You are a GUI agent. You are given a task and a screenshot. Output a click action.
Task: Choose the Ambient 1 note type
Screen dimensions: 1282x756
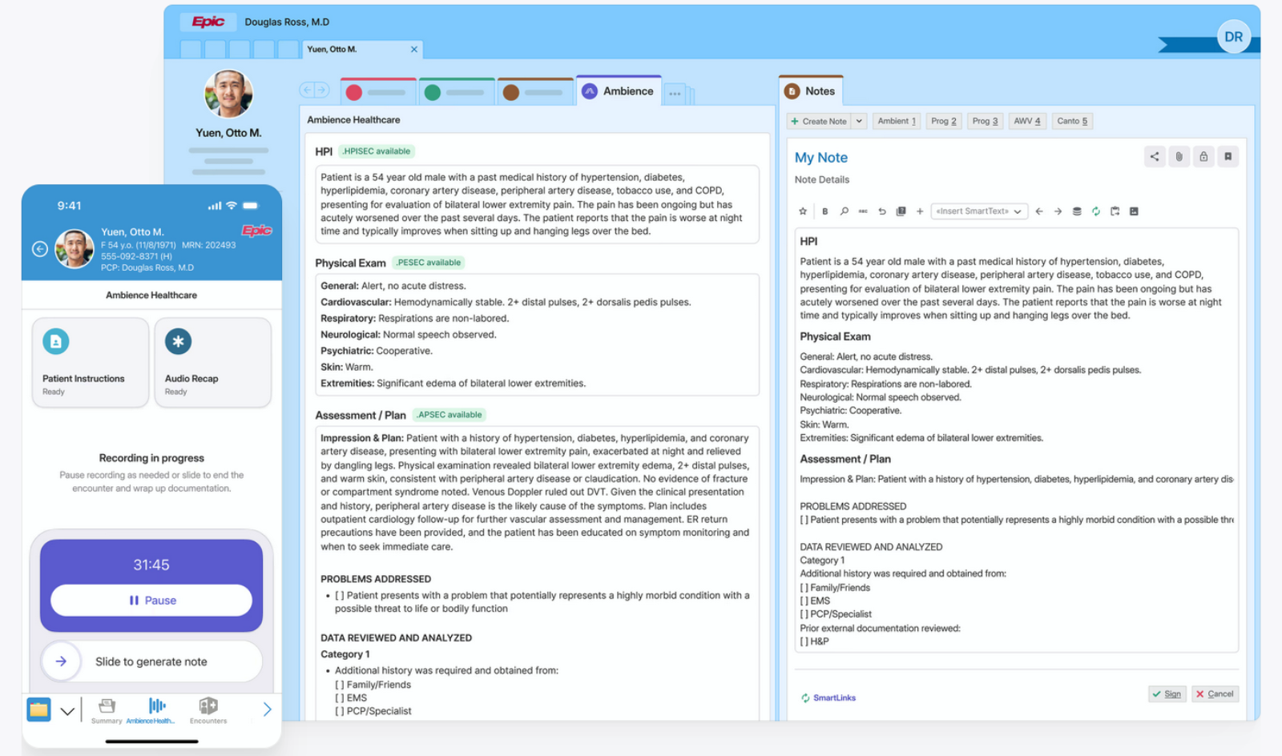pyautogui.click(x=897, y=122)
